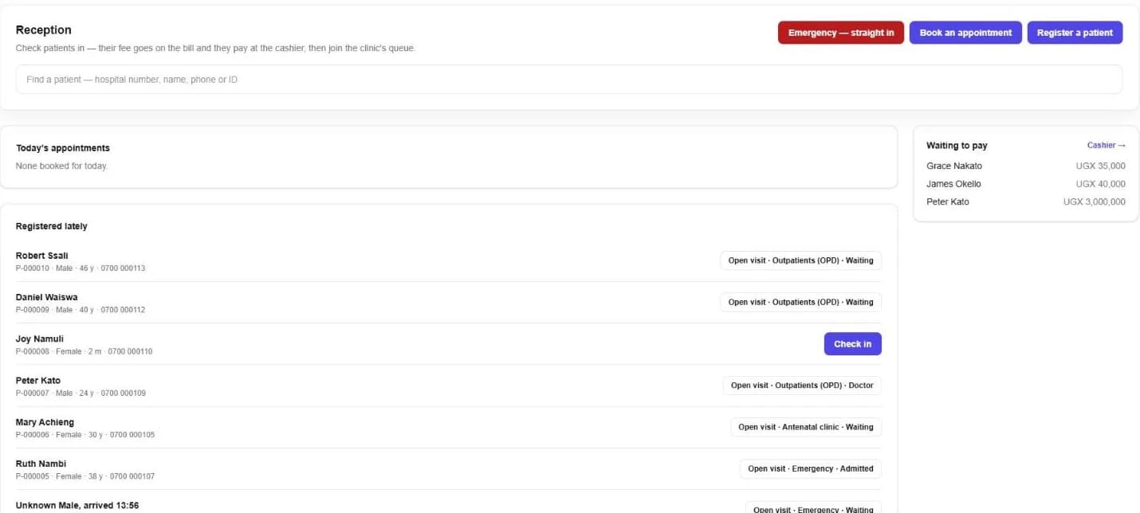The image size is (1140, 513).
Task: Click Peter Kato's name in Registered lately
Action: [38, 380]
